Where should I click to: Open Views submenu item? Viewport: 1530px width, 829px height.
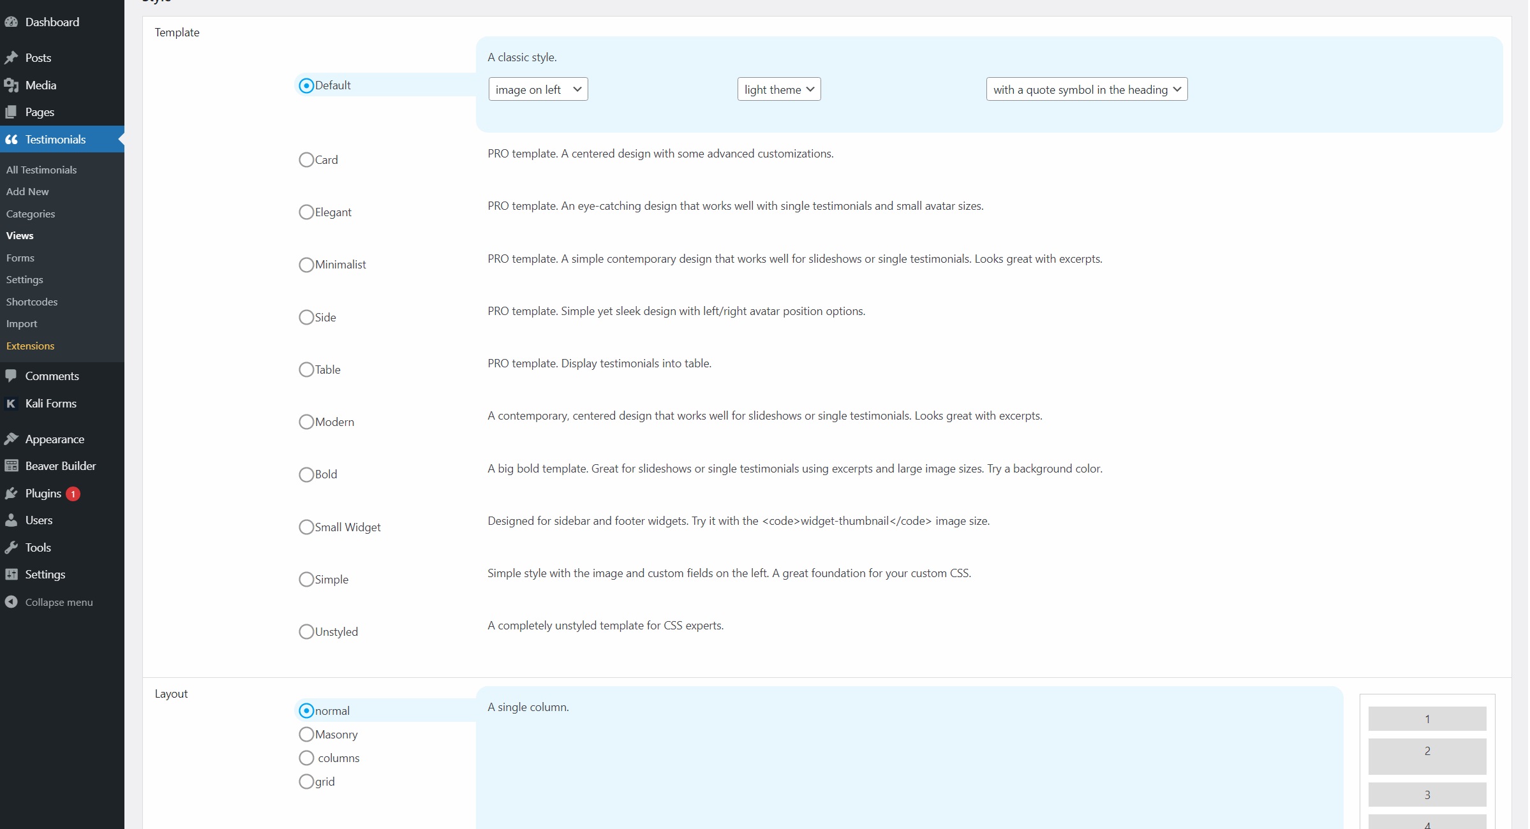click(x=20, y=236)
